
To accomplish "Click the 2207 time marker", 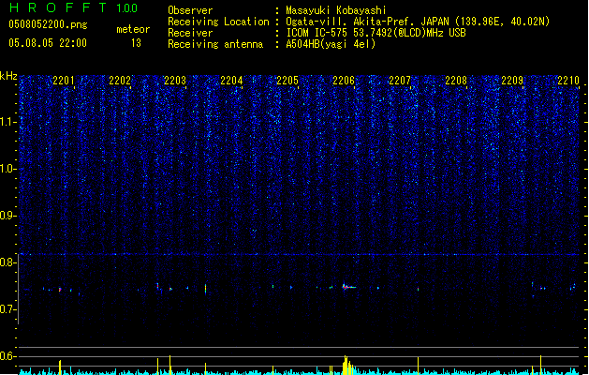I will 400,81.
